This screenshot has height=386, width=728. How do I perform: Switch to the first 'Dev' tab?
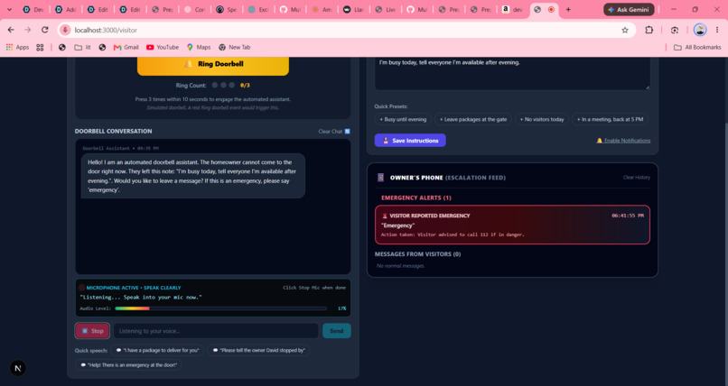(33, 9)
